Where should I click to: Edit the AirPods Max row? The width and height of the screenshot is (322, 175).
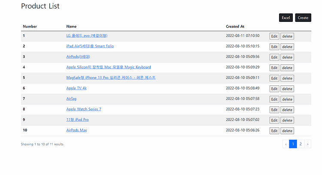274,131
